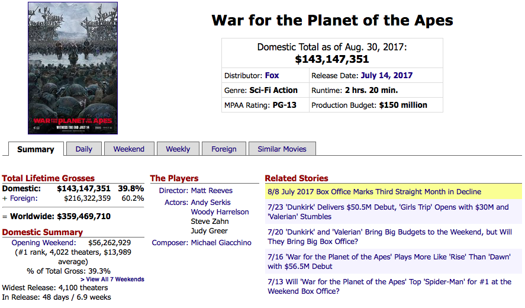Image resolution: width=525 pixels, height=308 pixels.
Task: Select the Weekly tab
Action: (x=178, y=149)
